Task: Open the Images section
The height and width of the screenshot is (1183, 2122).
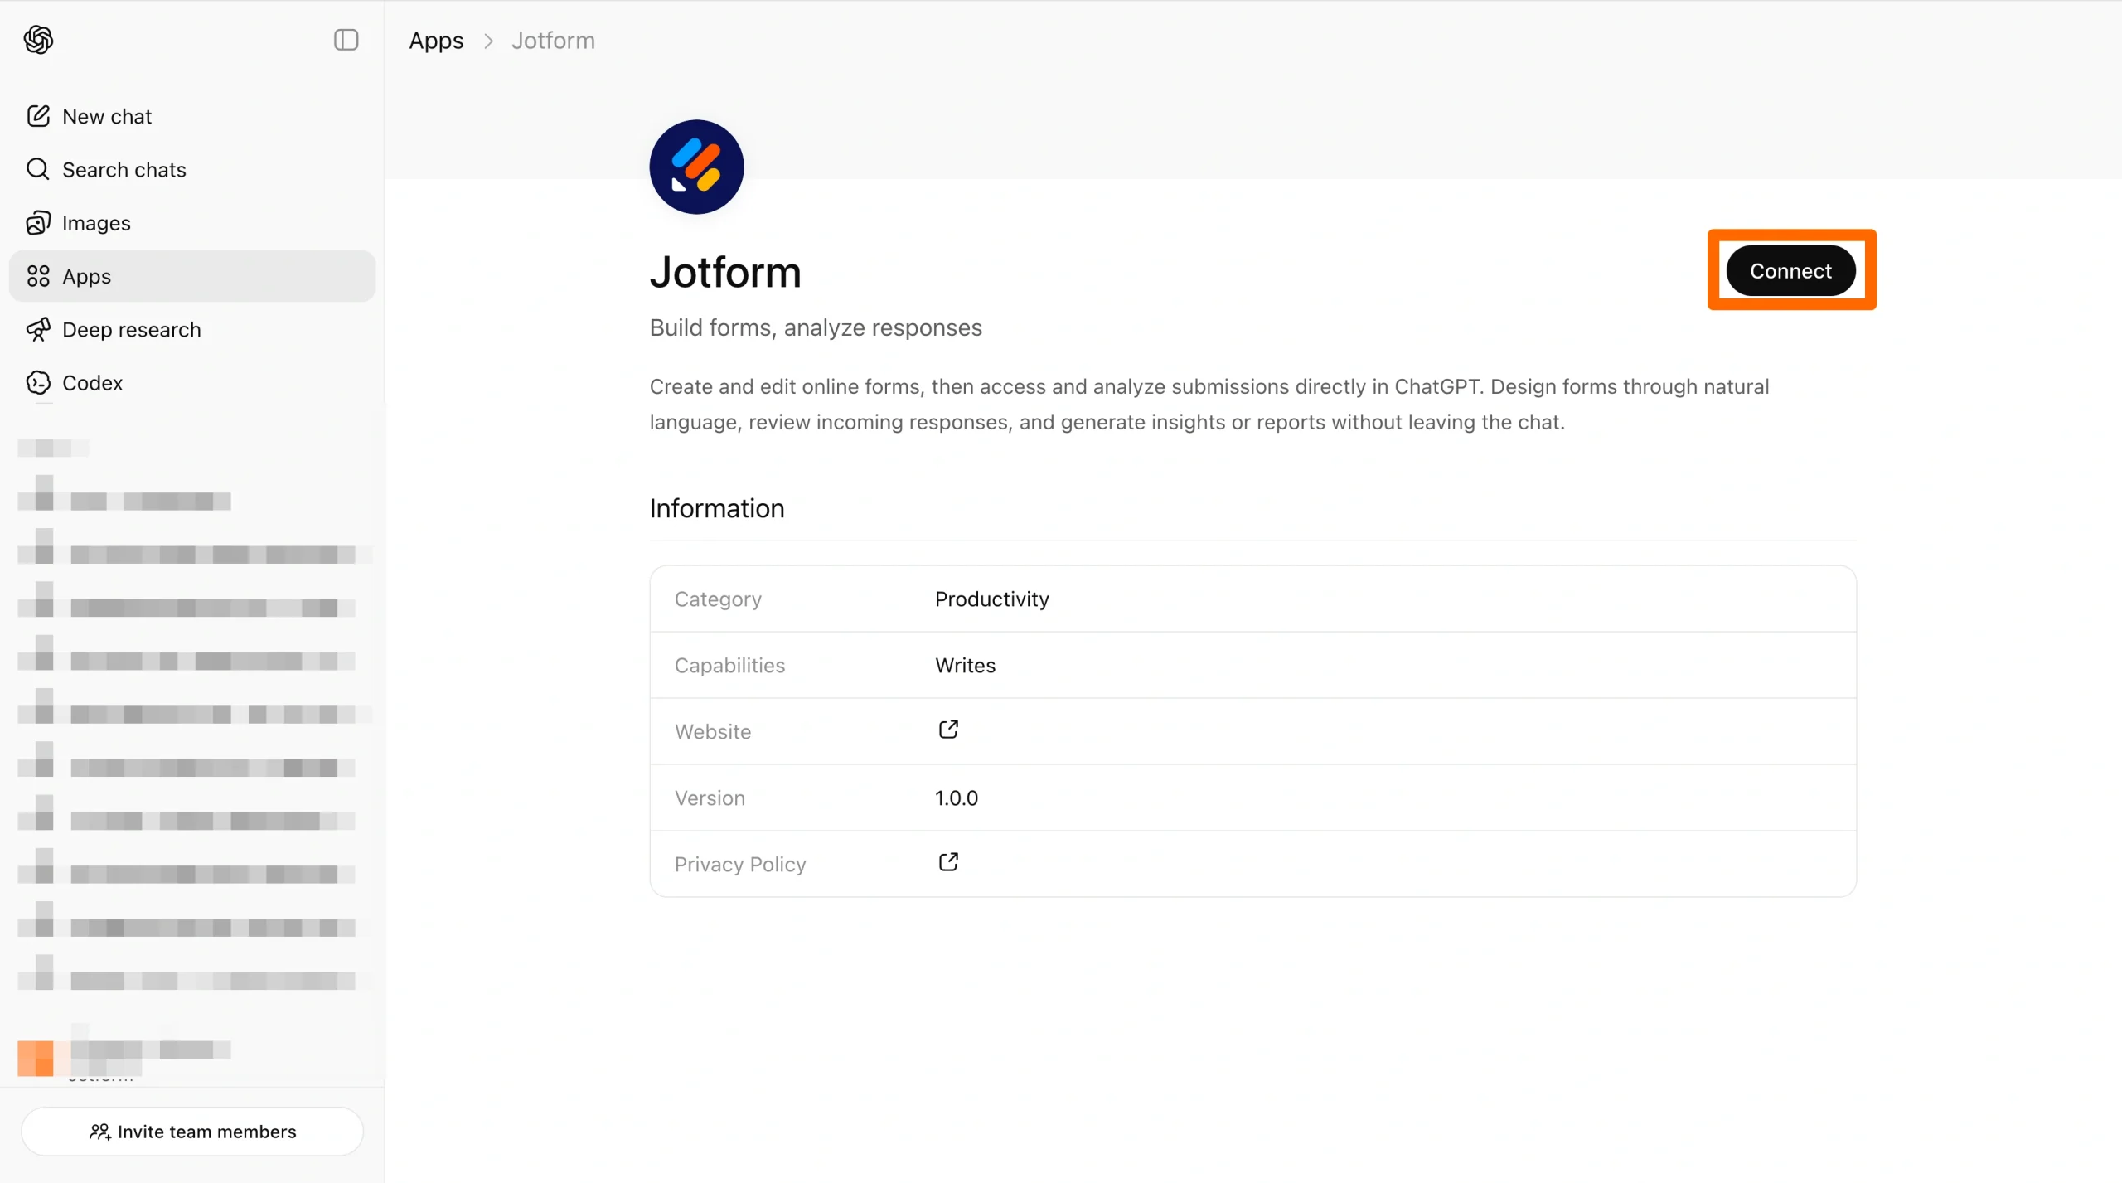Action: pyautogui.click(x=96, y=222)
